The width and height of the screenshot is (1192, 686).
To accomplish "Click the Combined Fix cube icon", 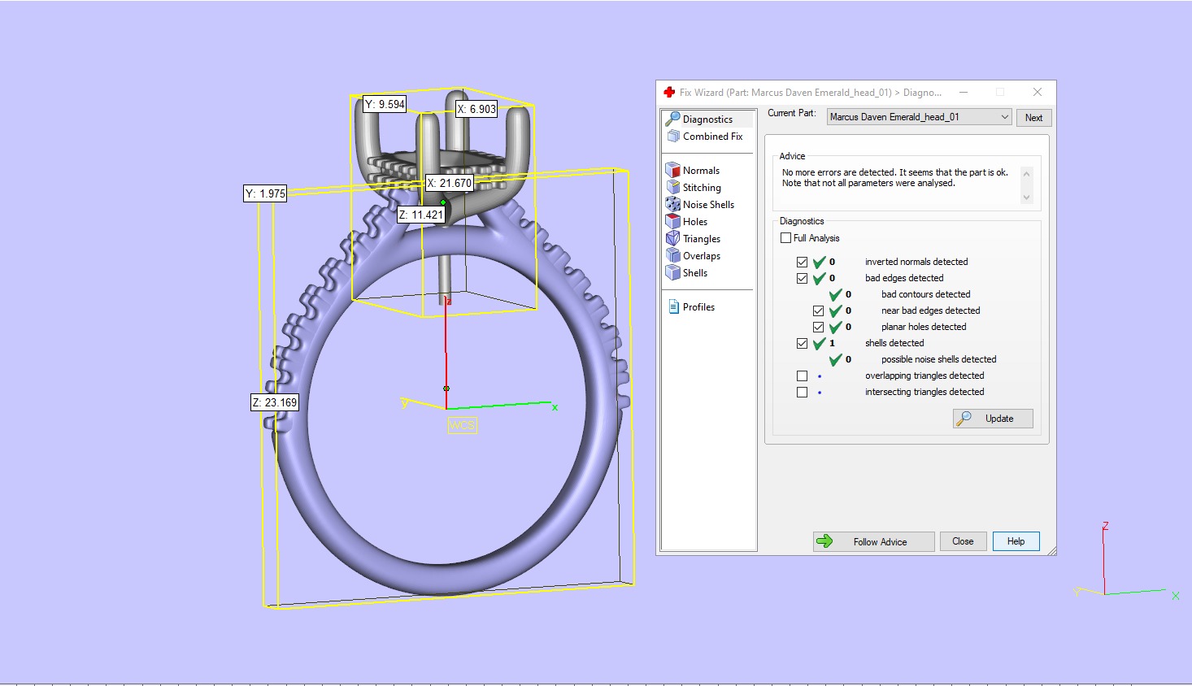I will click(673, 137).
